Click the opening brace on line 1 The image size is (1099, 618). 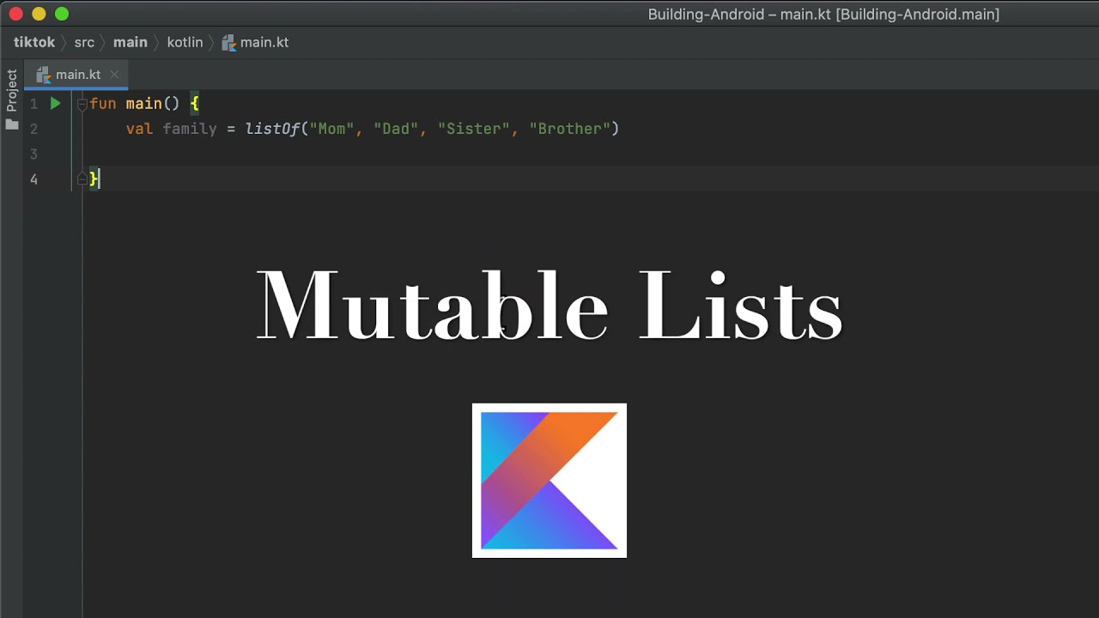click(194, 104)
